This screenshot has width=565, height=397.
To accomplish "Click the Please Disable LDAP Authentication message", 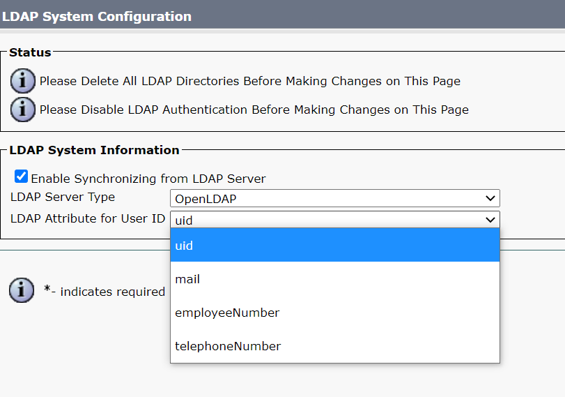I will [x=254, y=110].
